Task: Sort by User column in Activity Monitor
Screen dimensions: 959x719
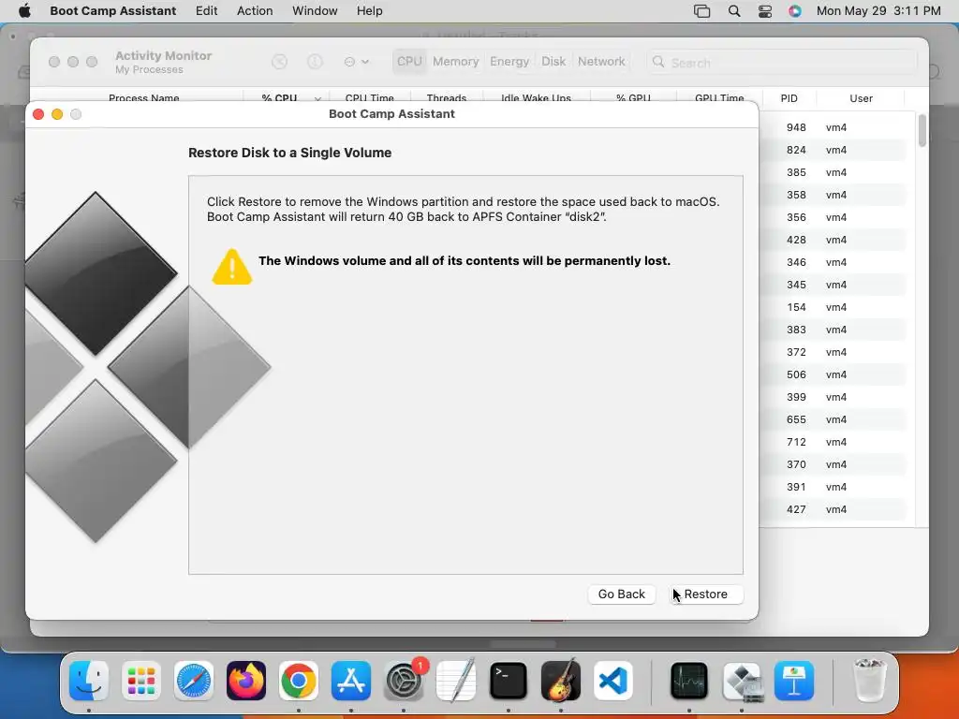Action: (861, 98)
